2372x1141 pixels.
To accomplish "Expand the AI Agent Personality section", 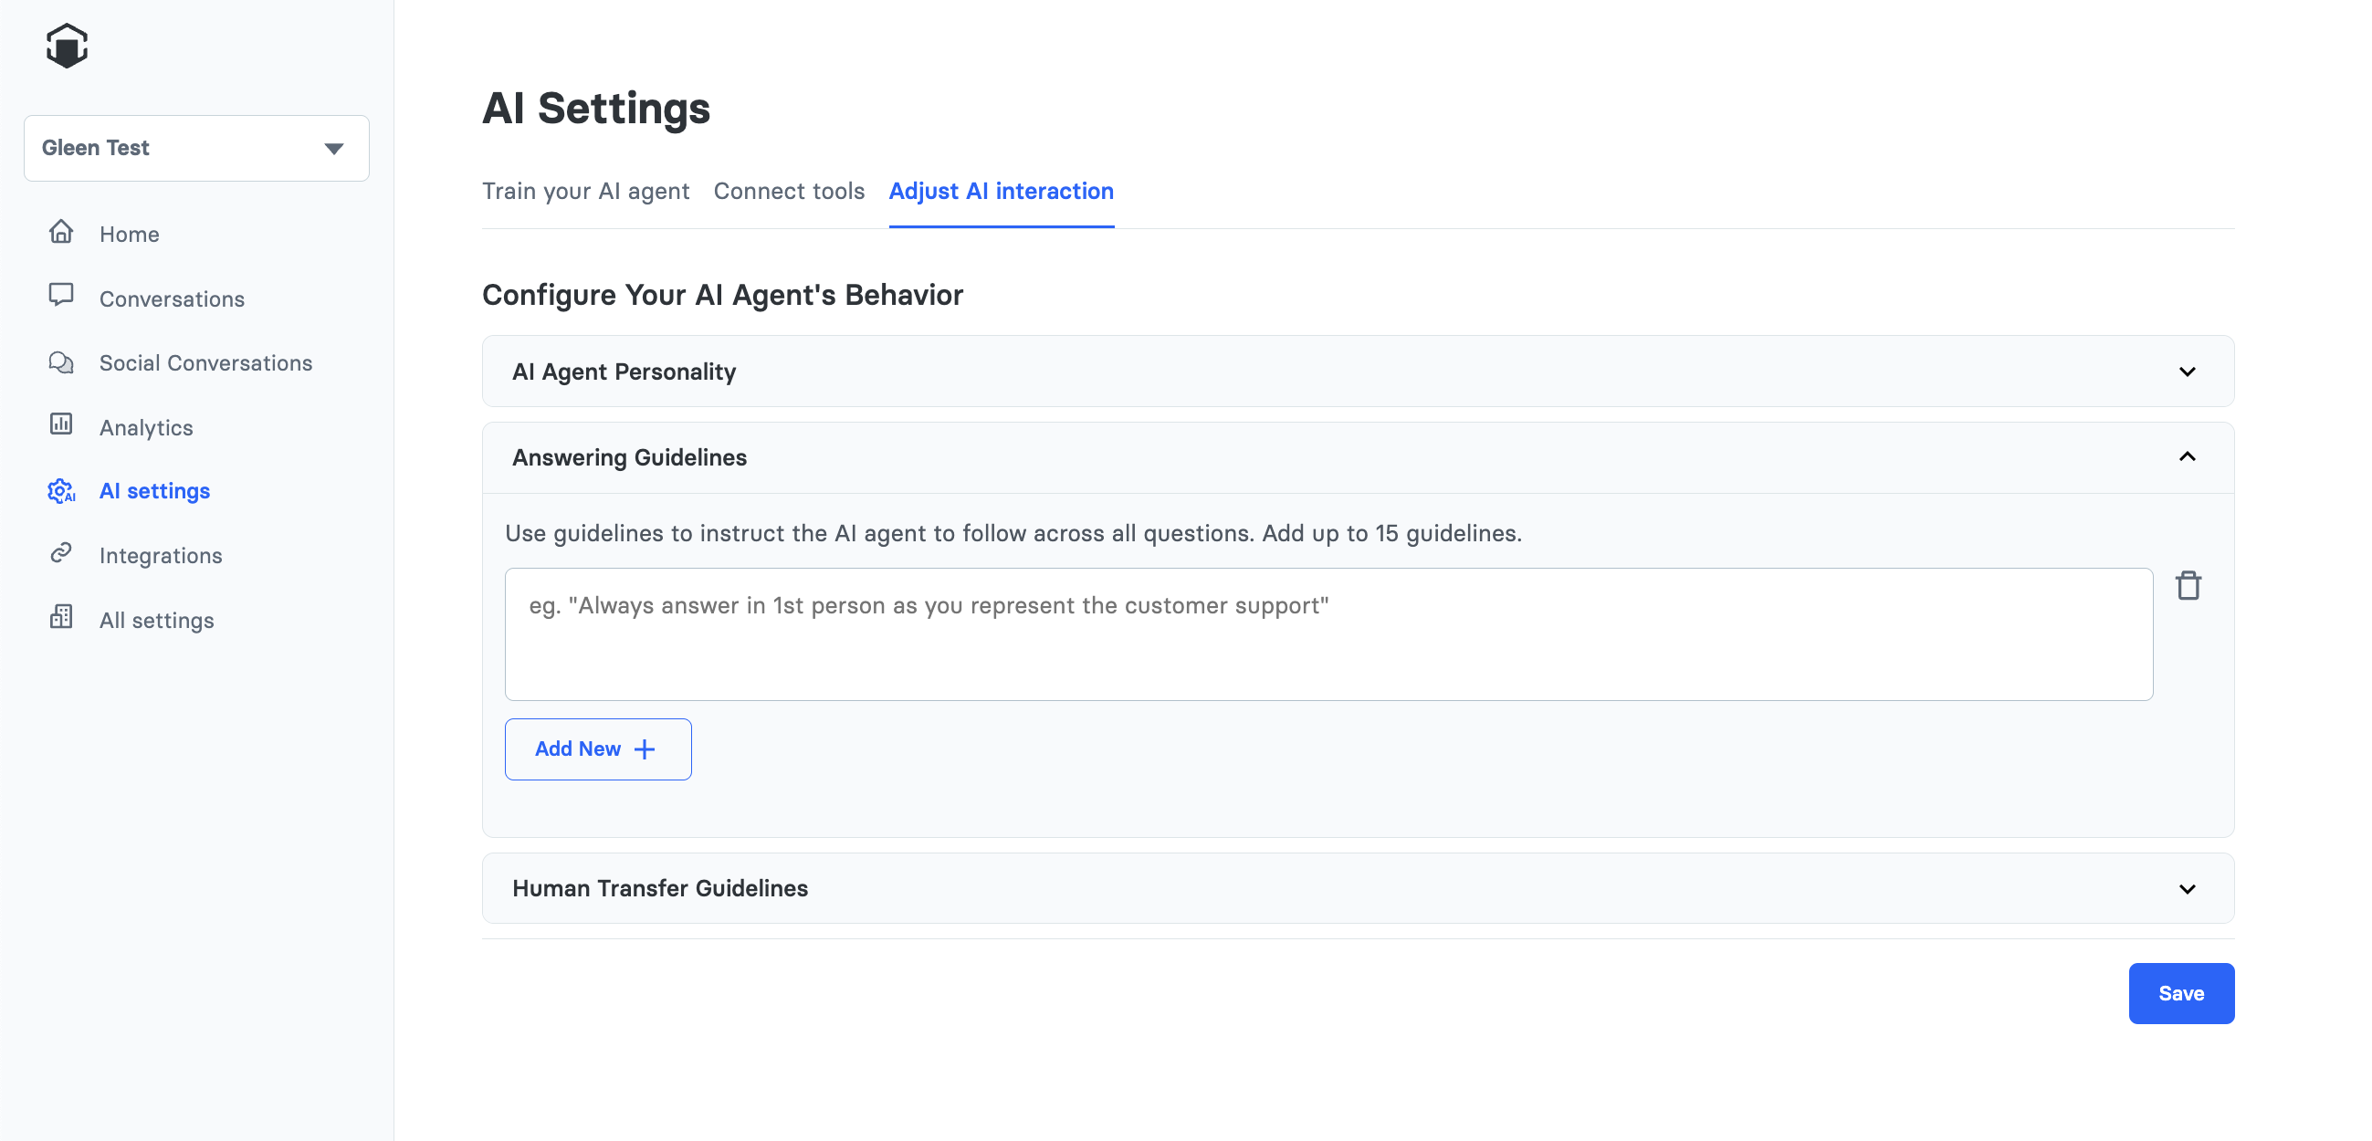I will pos(2187,372).
